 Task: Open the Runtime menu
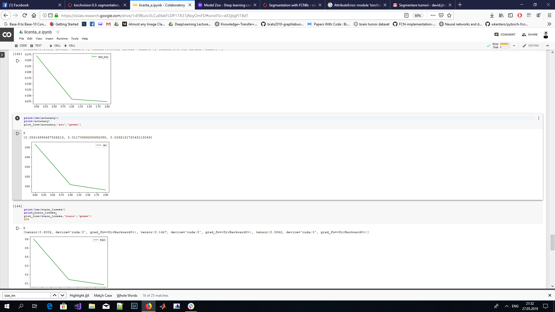pyautogui.click(x=62, y=38)
